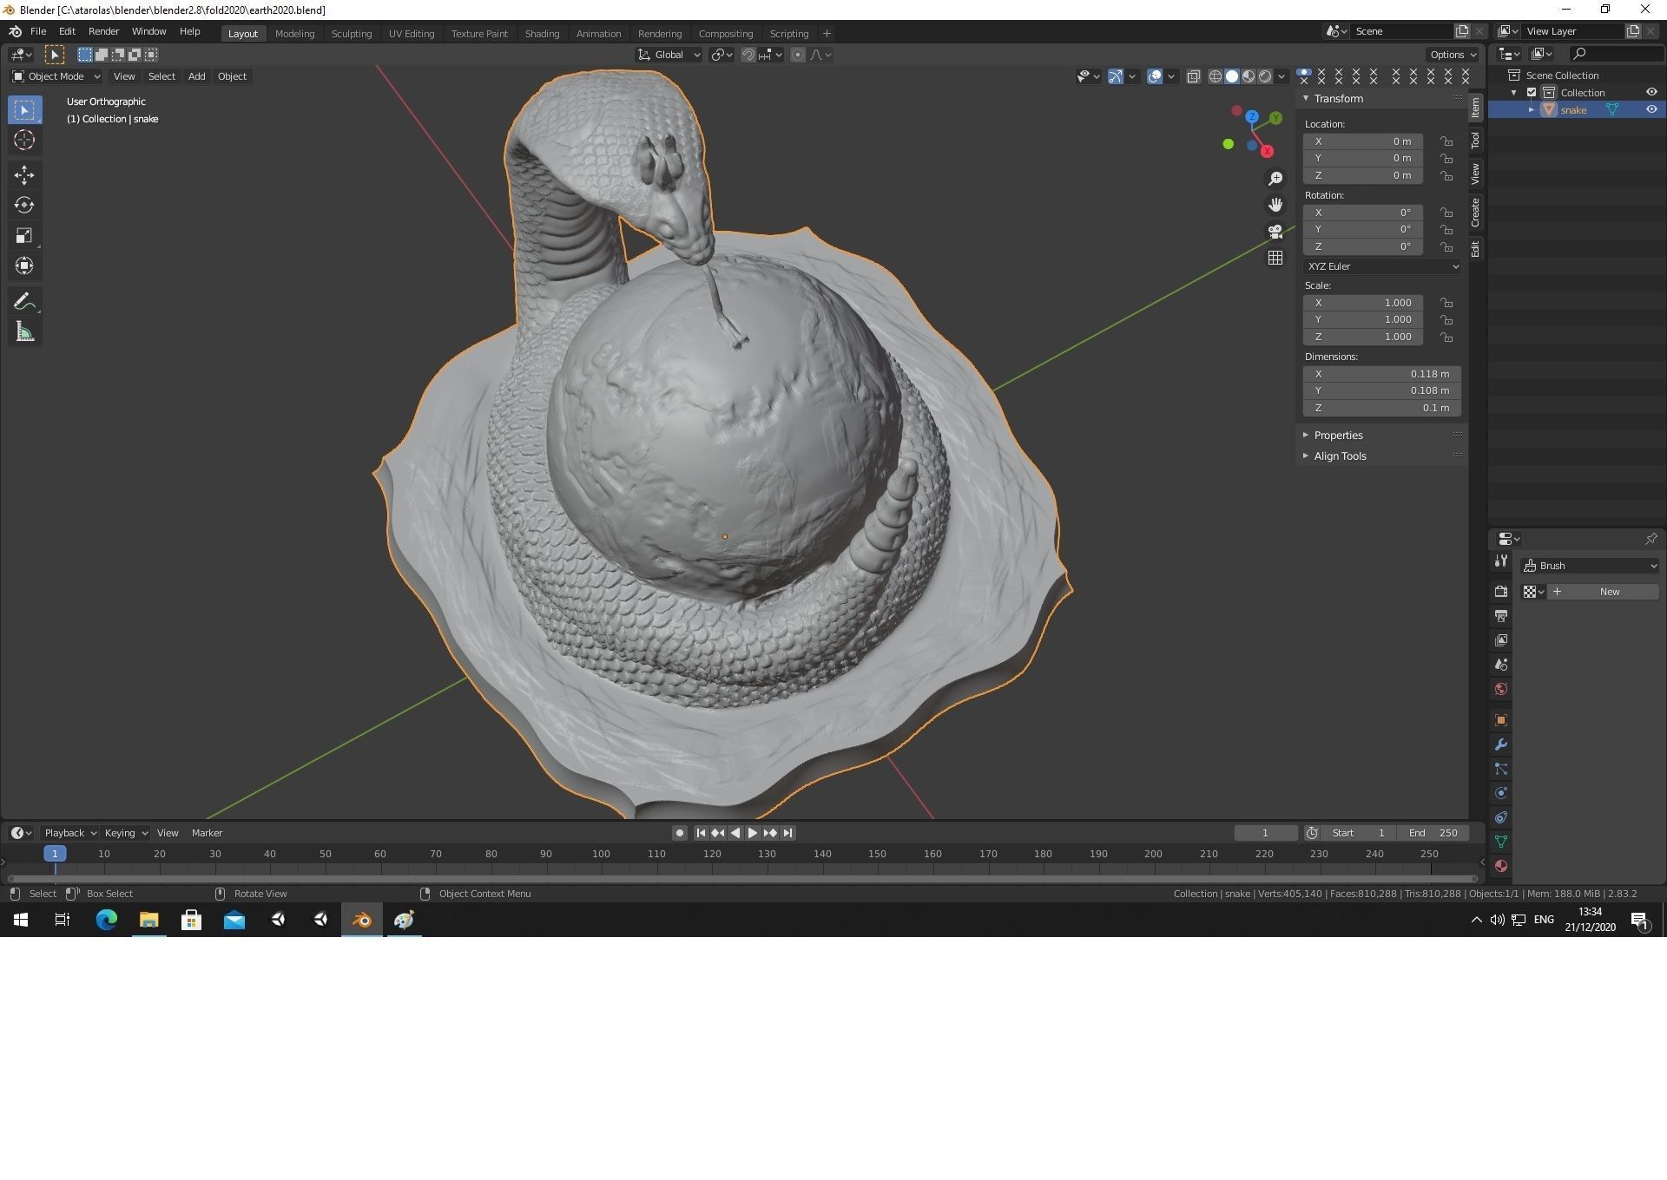The height and width of the screenshot is (1180, 1667).
Task: Expand the Align Tools section
Action: coord(1340,456)
